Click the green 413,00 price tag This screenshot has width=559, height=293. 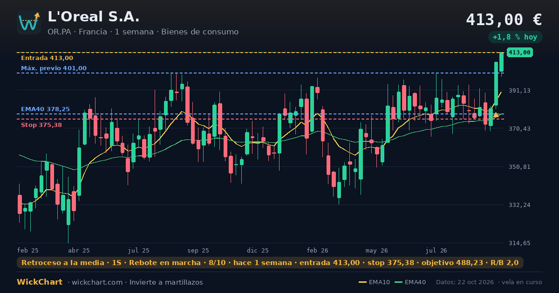(520, 53)
